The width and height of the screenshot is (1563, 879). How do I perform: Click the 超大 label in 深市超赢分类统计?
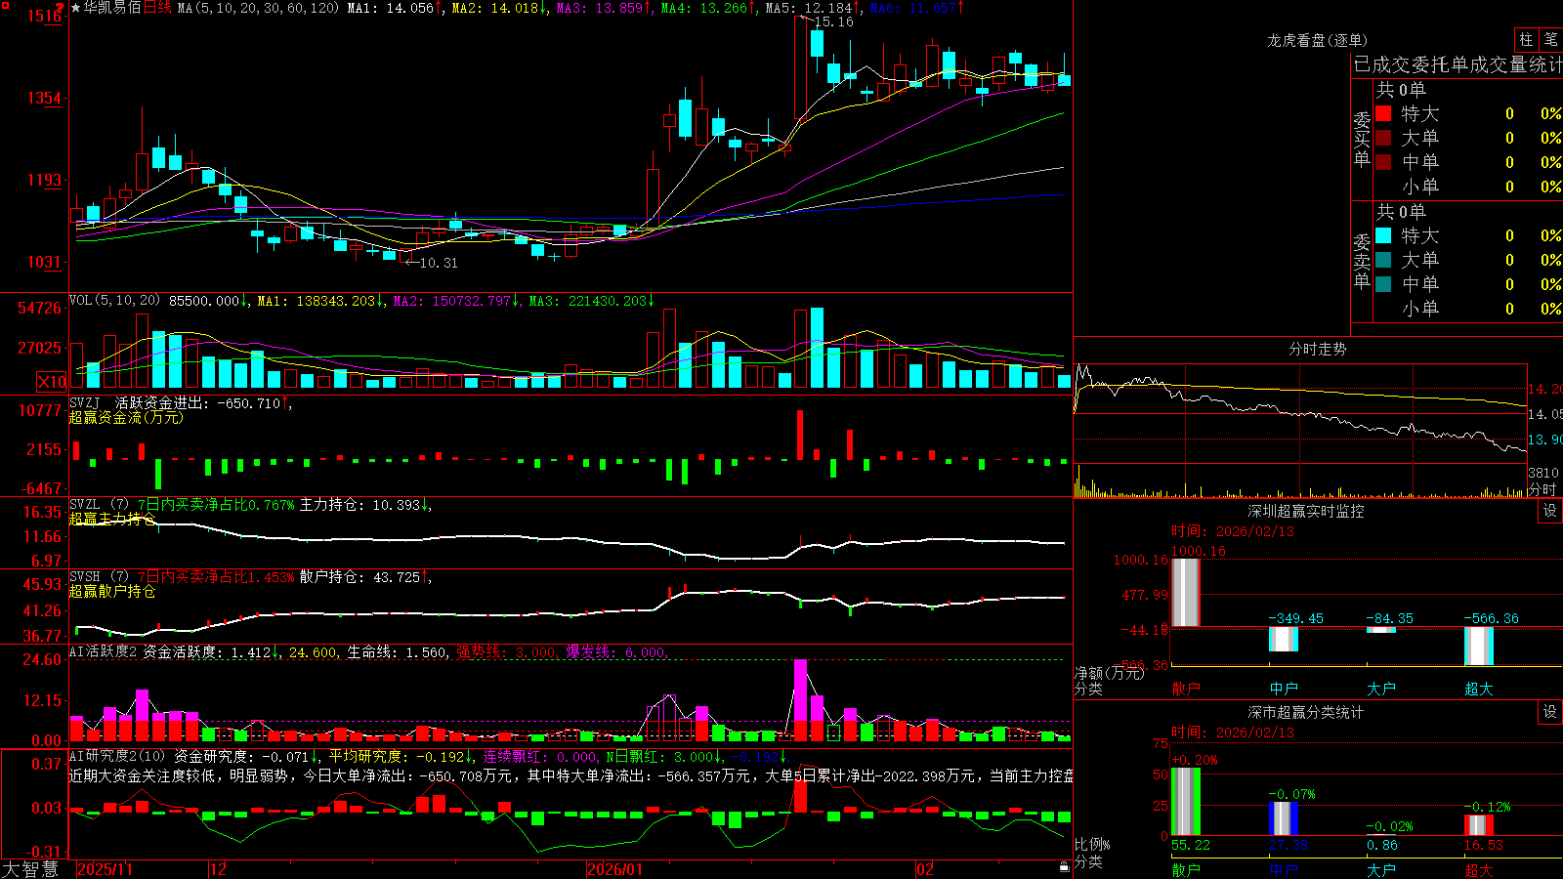(1478, 869)
